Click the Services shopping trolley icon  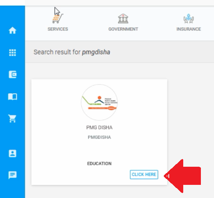coord(58,19)
